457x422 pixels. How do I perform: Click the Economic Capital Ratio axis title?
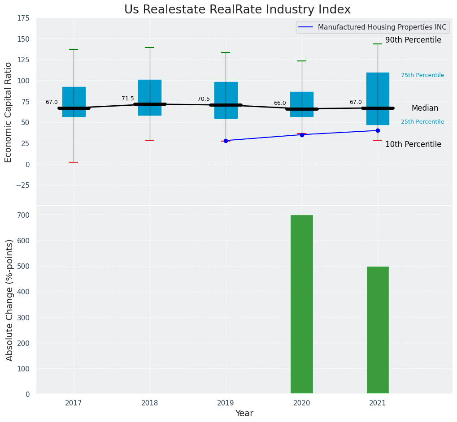tap(9, 112)
